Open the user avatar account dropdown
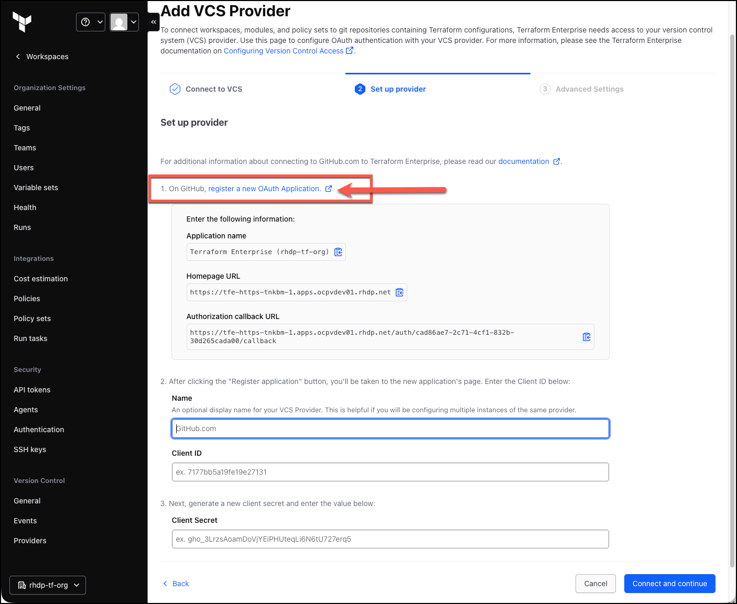The height and width of the screenshot is (604, 737). click(x=124, y=22)
